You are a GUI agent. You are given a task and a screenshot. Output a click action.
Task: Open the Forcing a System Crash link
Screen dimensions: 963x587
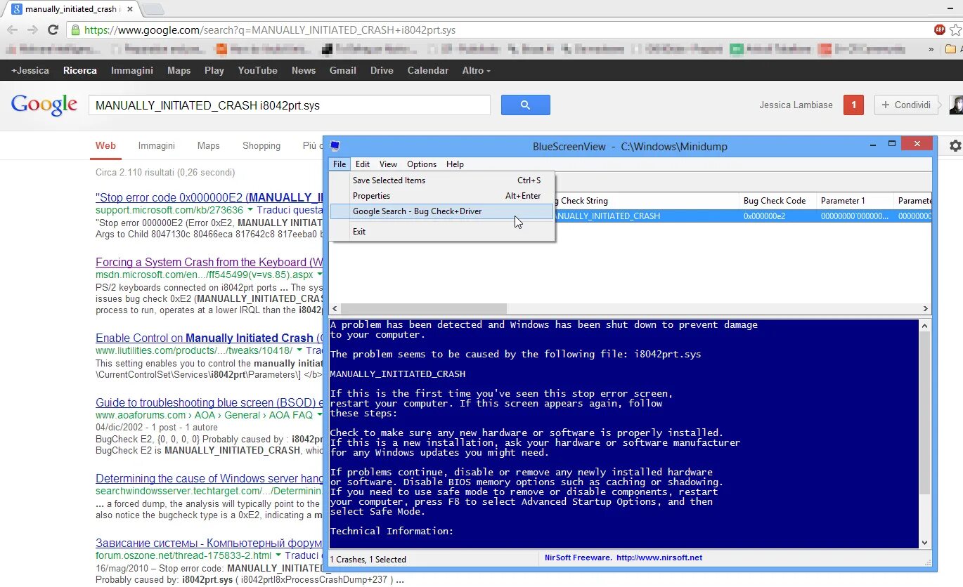click(x=209, y=262)
